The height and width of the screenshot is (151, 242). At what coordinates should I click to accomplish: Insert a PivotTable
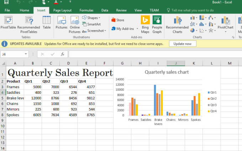click(x=8, y=22)
